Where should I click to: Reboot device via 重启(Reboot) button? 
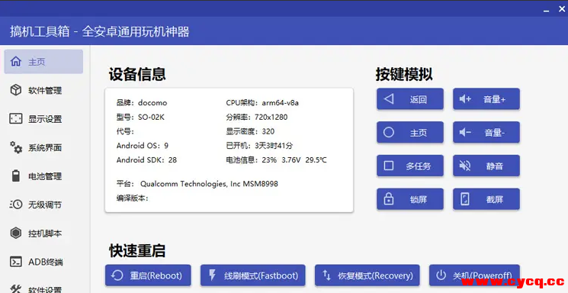coord(148,275)
